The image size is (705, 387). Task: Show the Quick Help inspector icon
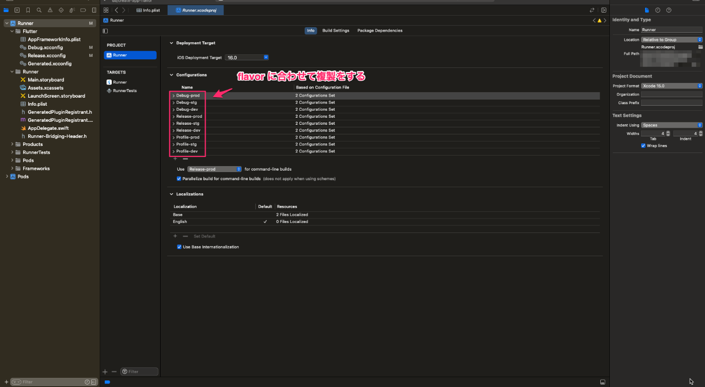click(669, 10)
